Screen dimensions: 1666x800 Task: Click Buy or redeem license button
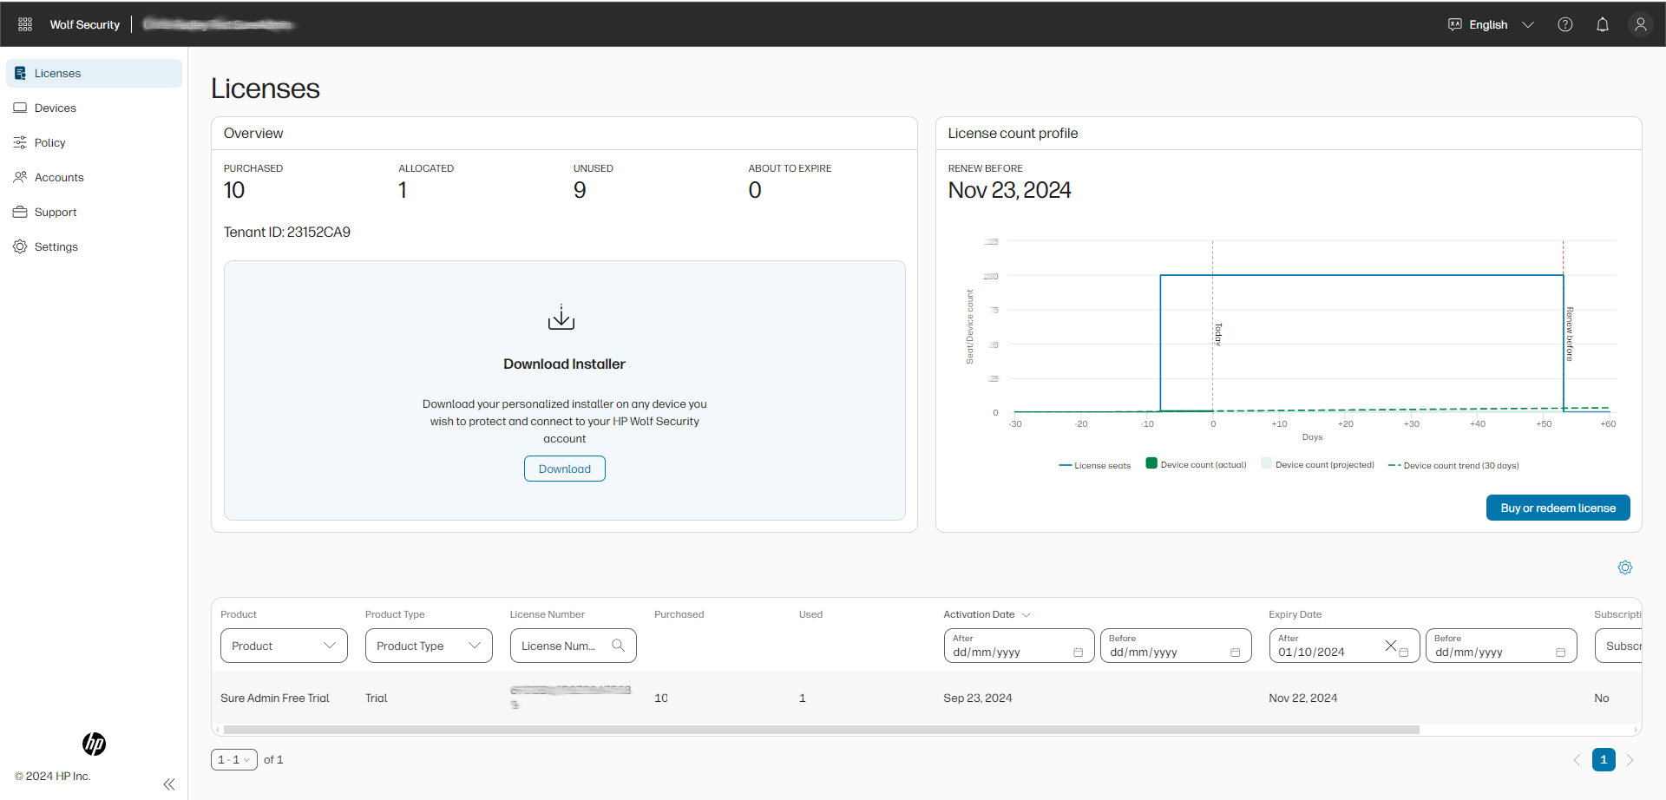[x=1558, y=508]
